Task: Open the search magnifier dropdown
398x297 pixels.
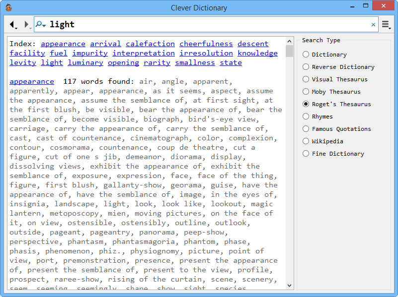Action: click(41, 24)
